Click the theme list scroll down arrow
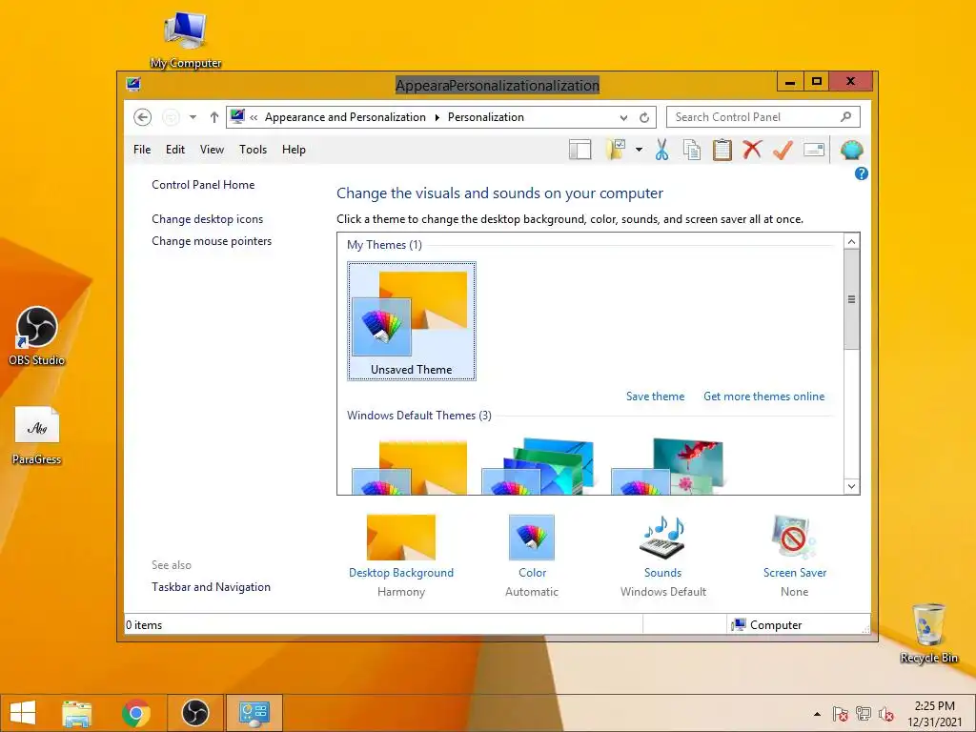The width and height of the screenshot is (976, 732). tap(851, 486)
